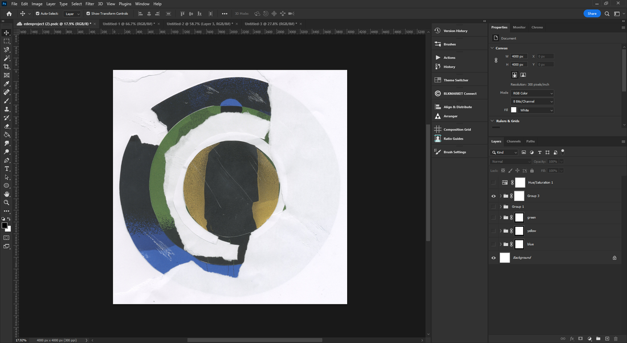Open the search icon beside Share

[607, 14]
